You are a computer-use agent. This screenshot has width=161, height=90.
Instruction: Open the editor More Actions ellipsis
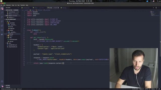(159, 8)
